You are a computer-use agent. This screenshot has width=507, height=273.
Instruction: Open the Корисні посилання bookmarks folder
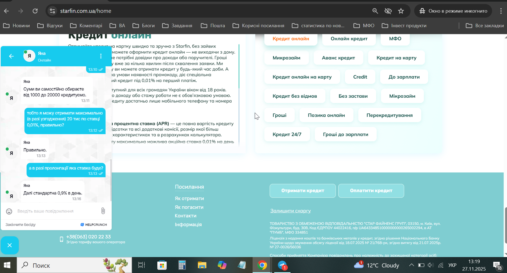(259, 26)
